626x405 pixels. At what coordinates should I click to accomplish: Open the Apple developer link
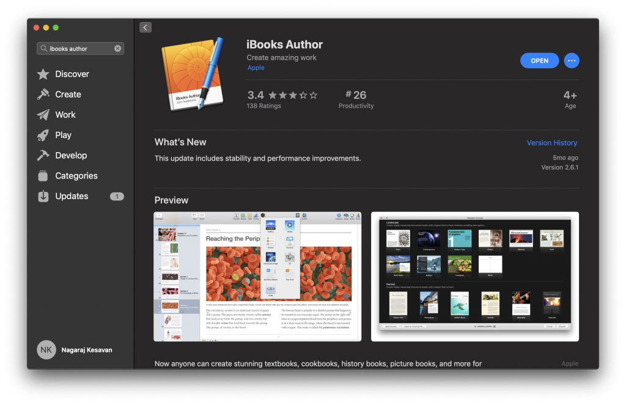tap(256, 68)
